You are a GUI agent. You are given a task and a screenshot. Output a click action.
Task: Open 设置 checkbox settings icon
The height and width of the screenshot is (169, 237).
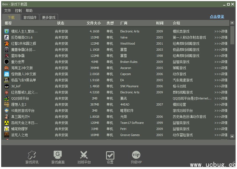110,155
